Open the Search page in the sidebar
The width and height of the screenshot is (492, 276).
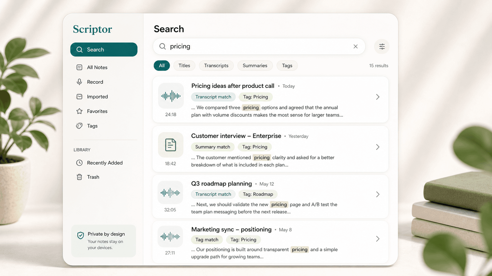pyautogui.click(x=104, y=50)
